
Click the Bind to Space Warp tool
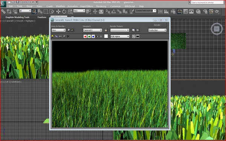(15, 11)
